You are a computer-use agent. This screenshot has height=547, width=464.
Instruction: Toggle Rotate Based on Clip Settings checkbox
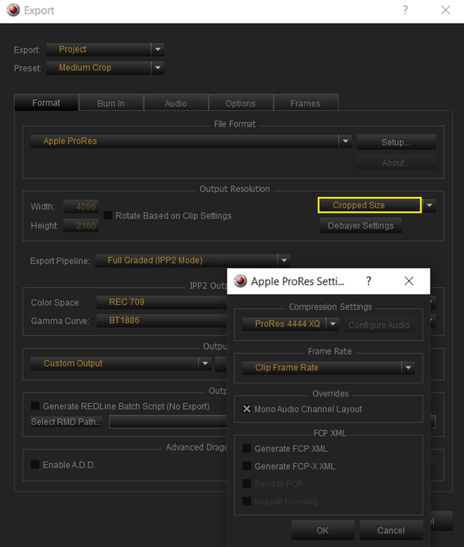[108, 215]
